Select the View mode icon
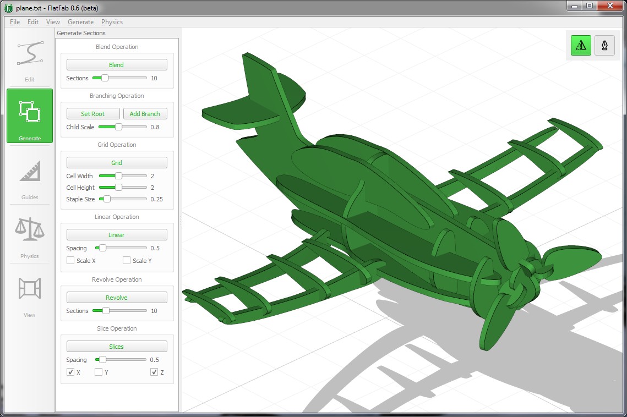627x417 pixels. [30, 289]
